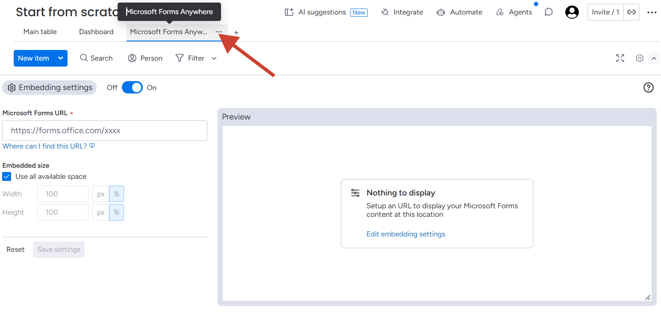This screenshot has width=661, height=312.
Task: Copy board link via chain icon
Action: tap(631, 12)
